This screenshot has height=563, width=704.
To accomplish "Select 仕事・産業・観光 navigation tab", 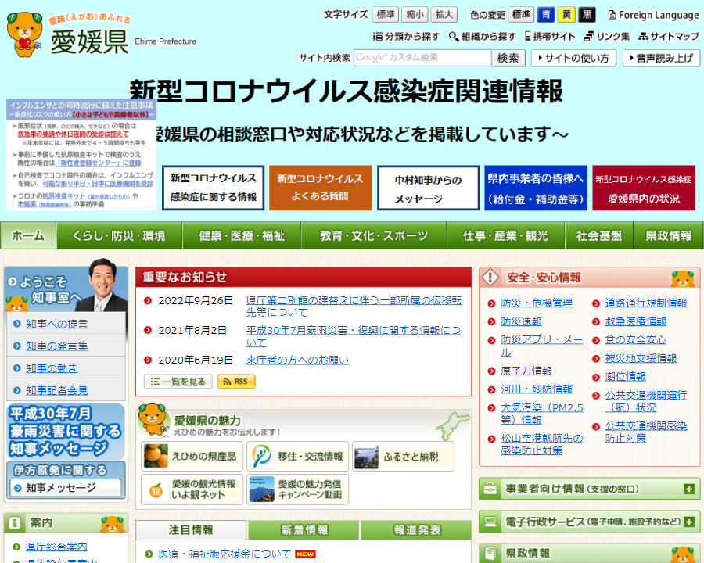I will pyautogui.click(x=505, y=235).
